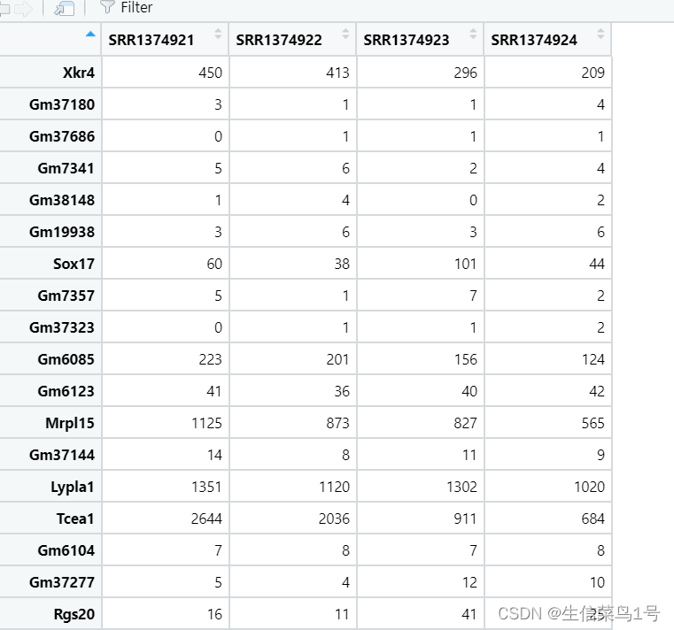This screenshot has height=630, width=674.
Task: Select the Gm6123 row name
Action: (50, 391)
